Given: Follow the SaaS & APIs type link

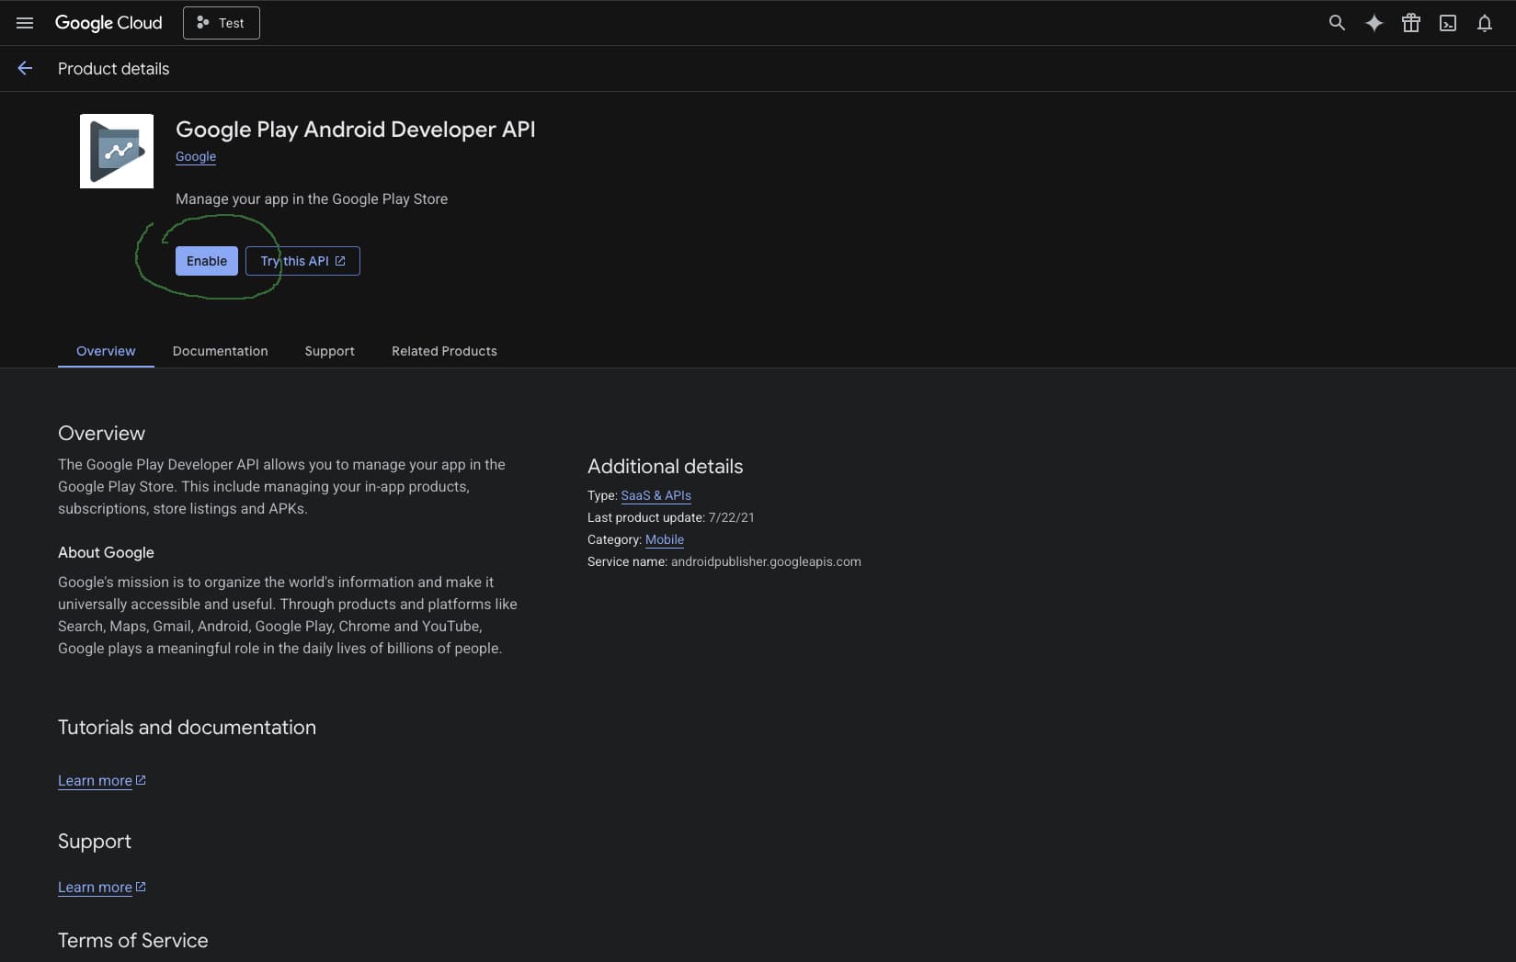Looking at the screenshot, I should click(x=656, y=495).
